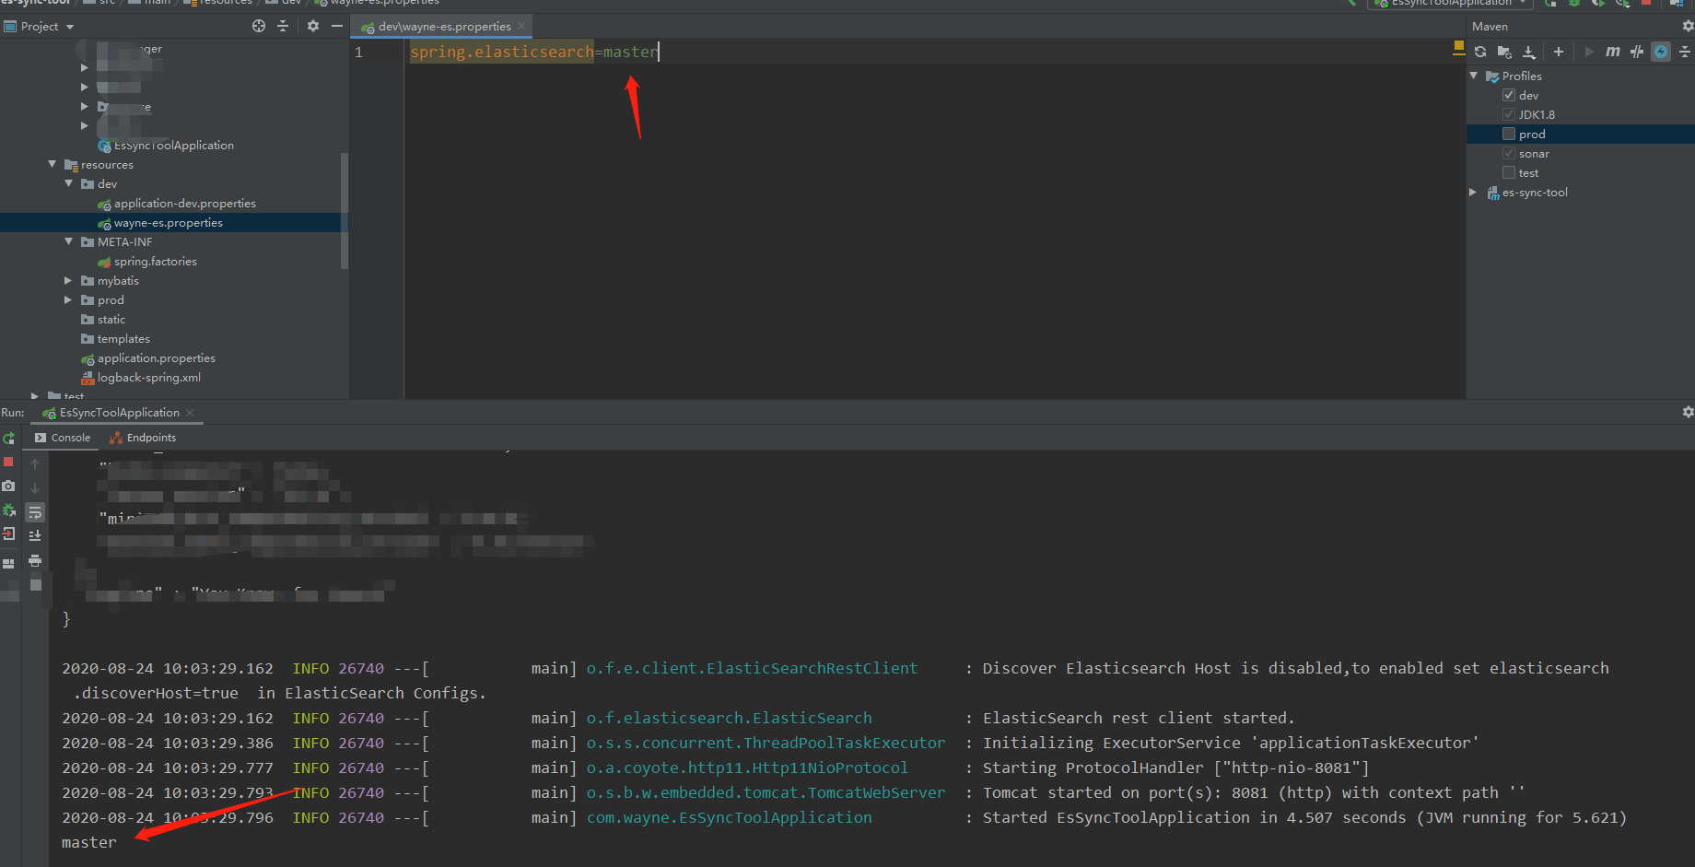Viewport: 1695px width, 867px height.
Task: Stop the running application with red square
Action: [9, 462]
